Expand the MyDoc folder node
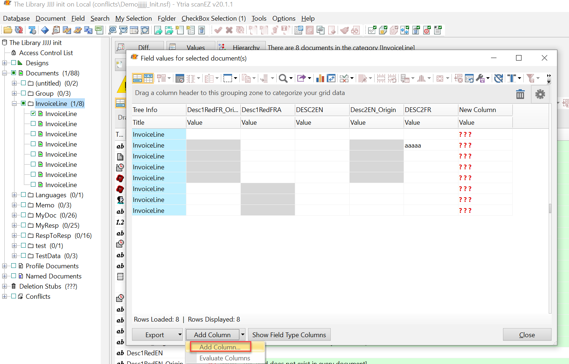Screen dimensions: 569x364 [x=14, y=215]
